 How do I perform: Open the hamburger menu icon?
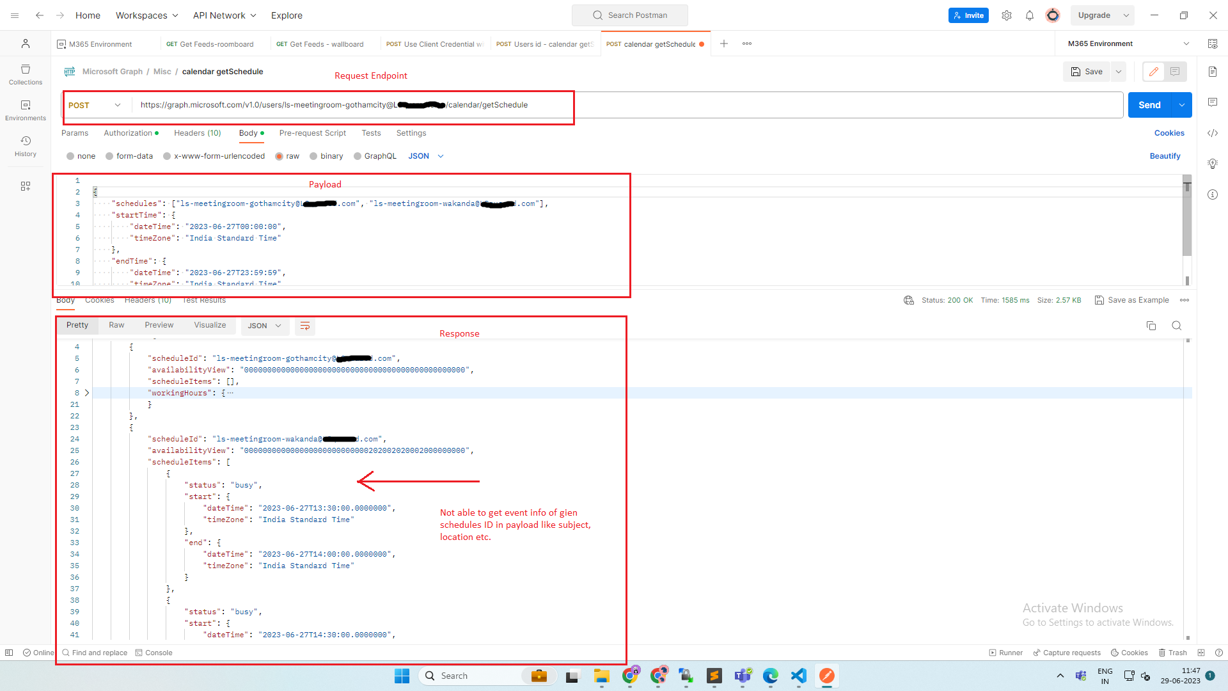pos(15,15)
